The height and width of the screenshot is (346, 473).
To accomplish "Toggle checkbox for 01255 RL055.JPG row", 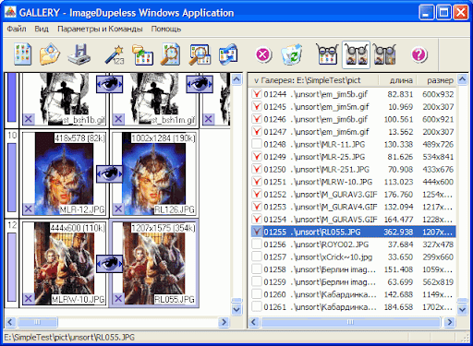I will pyautogui.click(x=257, y=232).
